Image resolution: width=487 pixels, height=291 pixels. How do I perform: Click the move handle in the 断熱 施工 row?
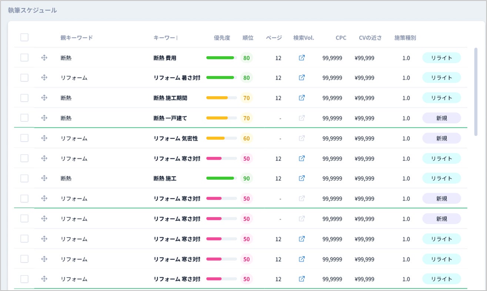pos(44,178)
